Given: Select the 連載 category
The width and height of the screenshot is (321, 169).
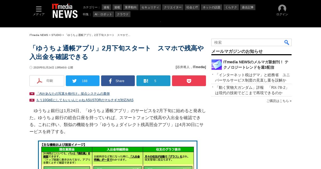Looking at the screenshot, I should pos(117,7).
